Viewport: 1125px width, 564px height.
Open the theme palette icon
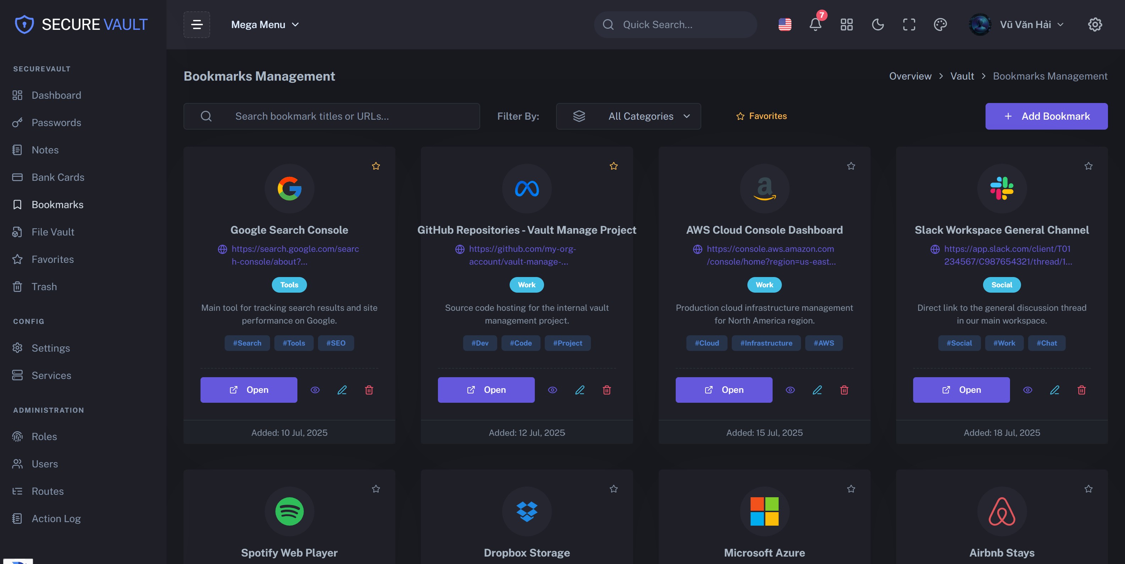pyautogui.click(x=940, y=25)
